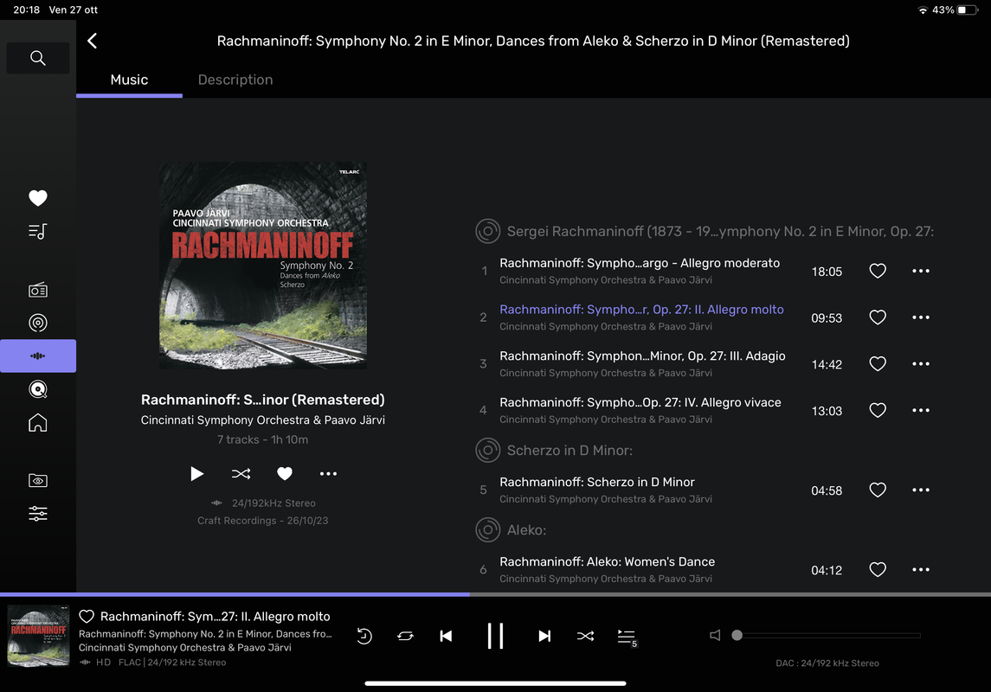Screen dimensions: 991x692
Task: Toggle shuffle in player bar
Action: [585, 636]
